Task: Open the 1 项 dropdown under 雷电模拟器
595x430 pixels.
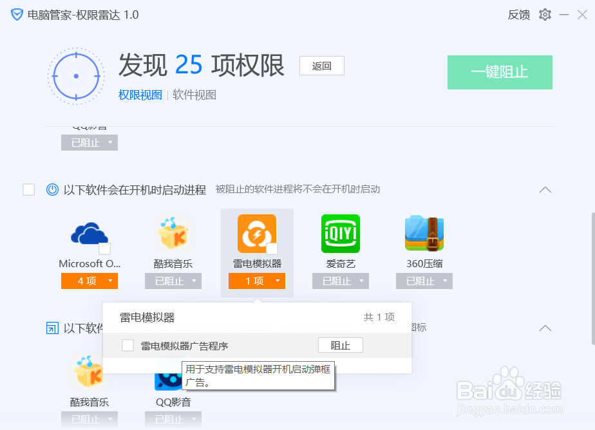Action: (257, 281)
